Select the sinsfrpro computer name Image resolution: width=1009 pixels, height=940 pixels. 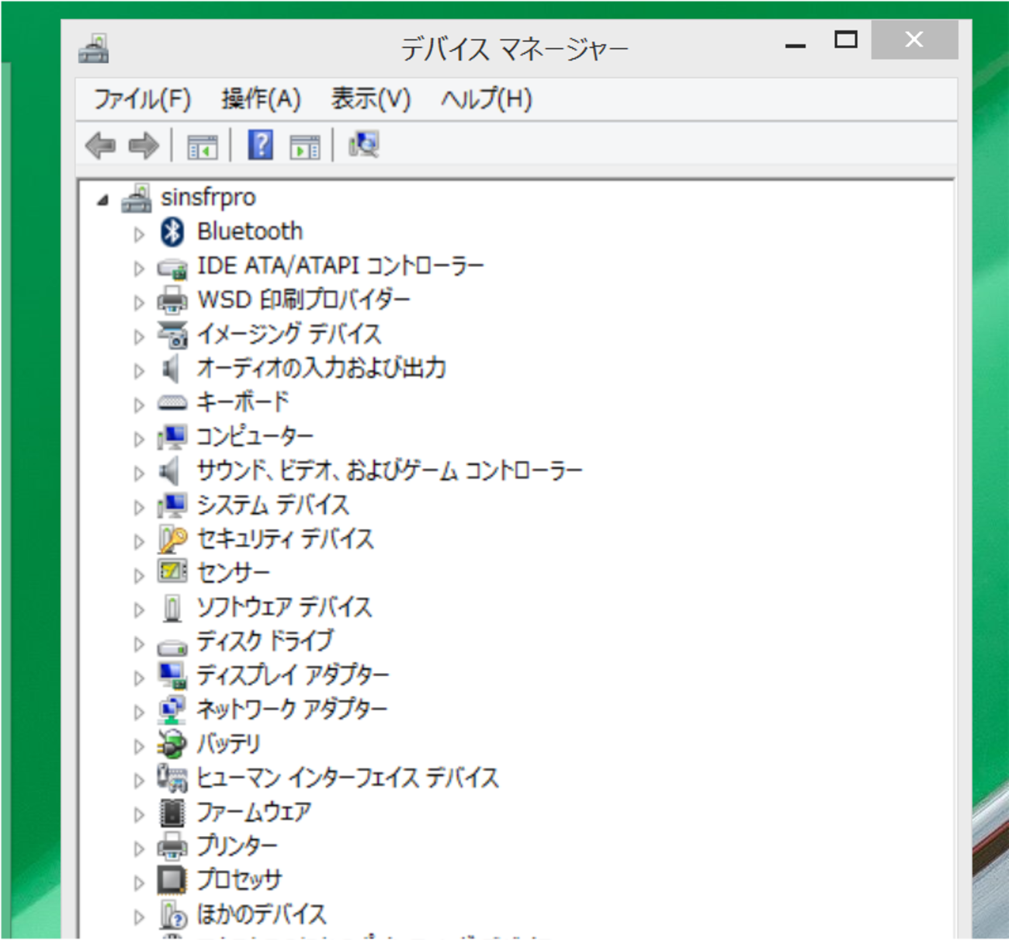coord(208,198)
